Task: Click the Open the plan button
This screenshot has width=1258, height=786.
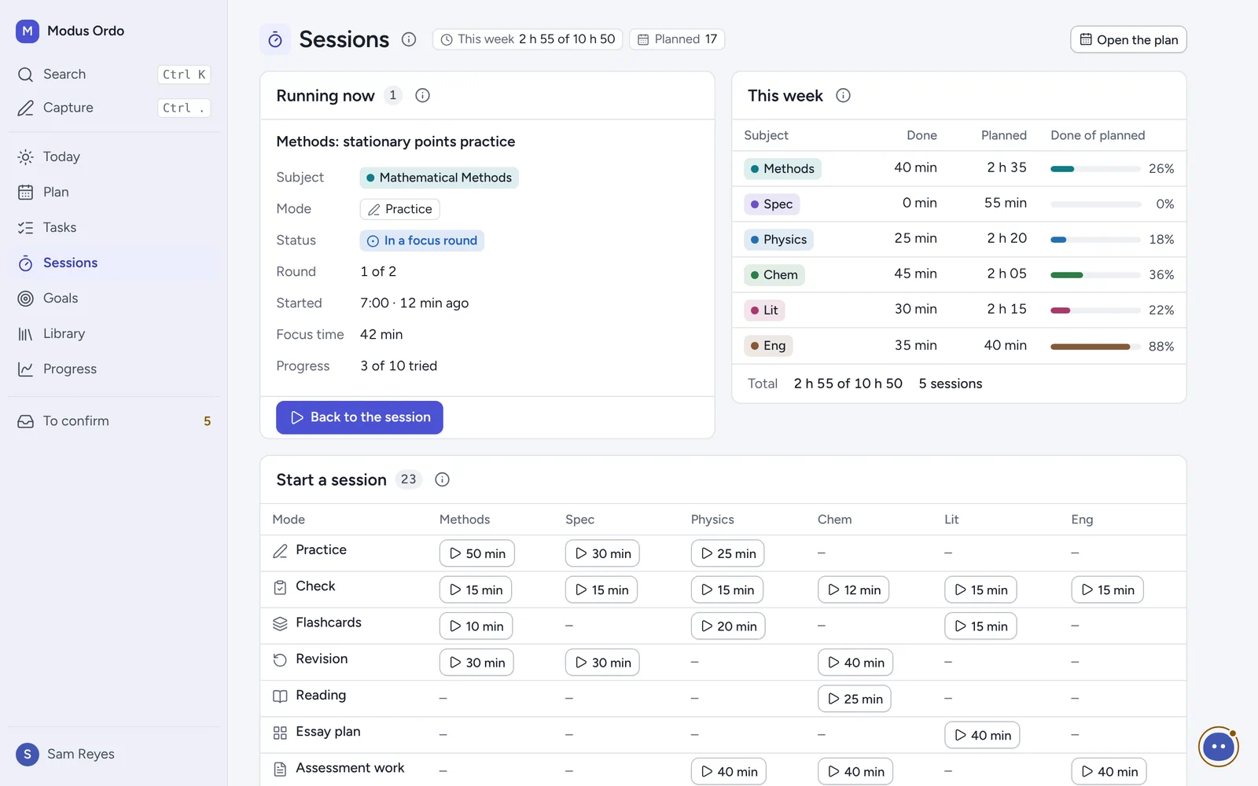Action: (x=1128, y=39)
